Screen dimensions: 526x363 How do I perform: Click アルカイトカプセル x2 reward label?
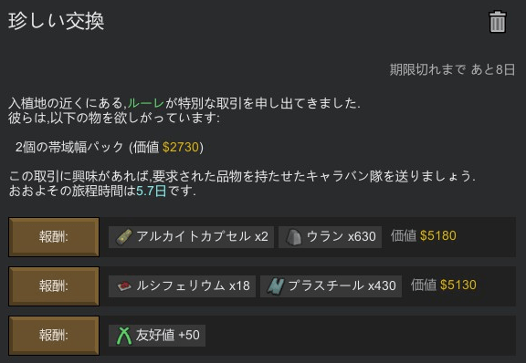tap(203, 236)
